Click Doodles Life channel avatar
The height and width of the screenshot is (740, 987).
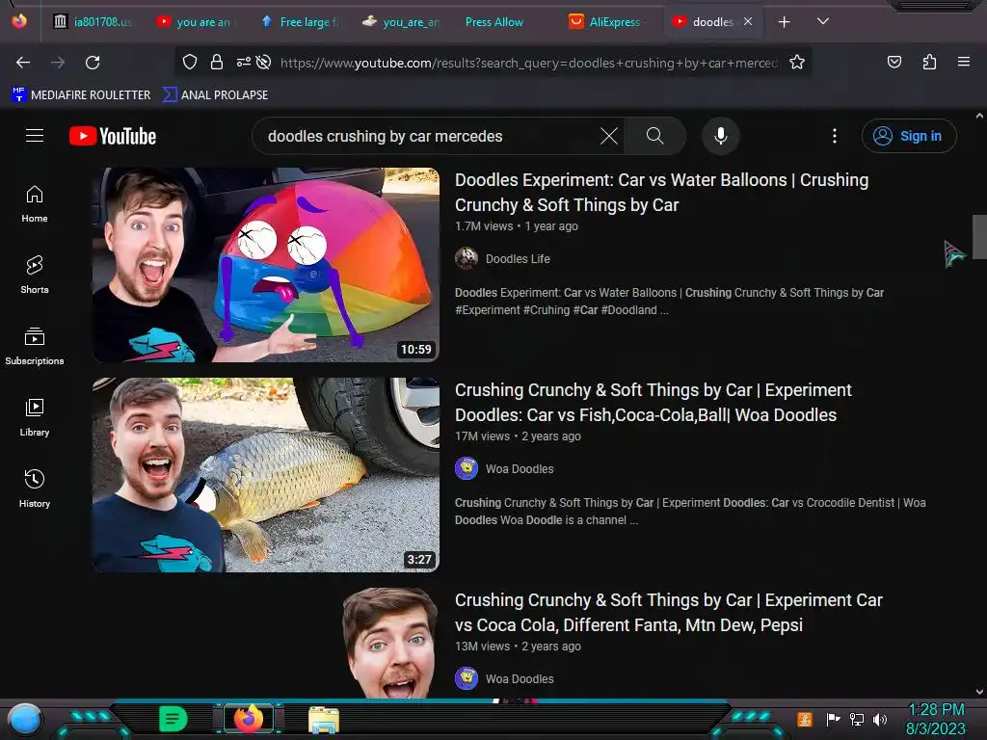coord(467,258)
